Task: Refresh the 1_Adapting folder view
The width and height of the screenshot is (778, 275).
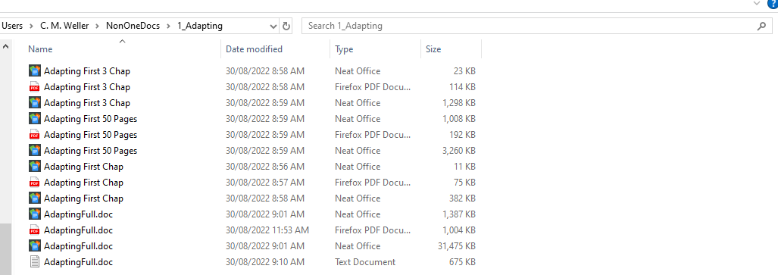Action: tap(286, 26)
